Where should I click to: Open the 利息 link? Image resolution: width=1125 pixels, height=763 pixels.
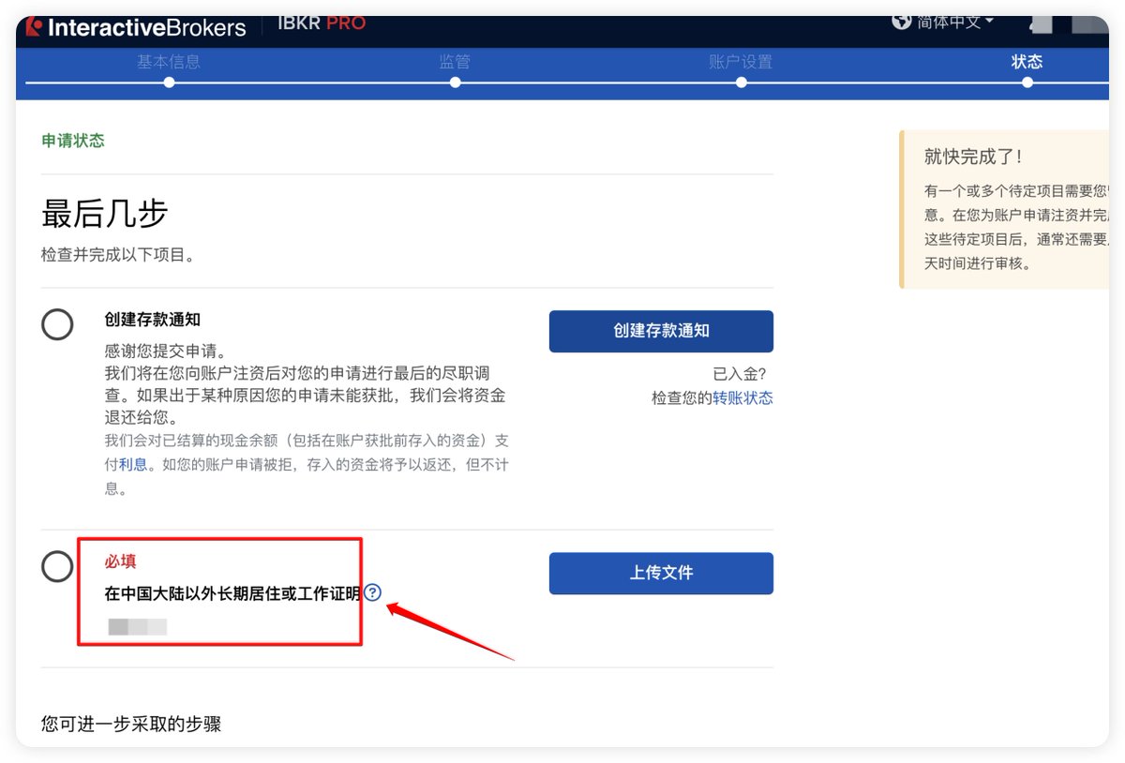coord(132,464)
